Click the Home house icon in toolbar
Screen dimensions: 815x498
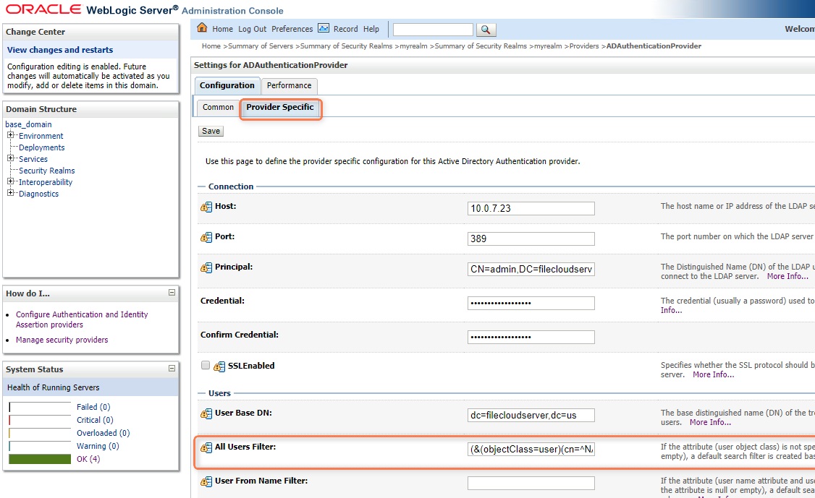[x=203, y=29]
